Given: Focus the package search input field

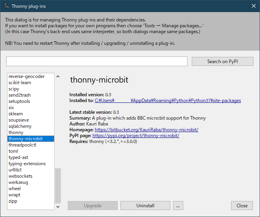Looking at the screenshot, I should point(97,61).
